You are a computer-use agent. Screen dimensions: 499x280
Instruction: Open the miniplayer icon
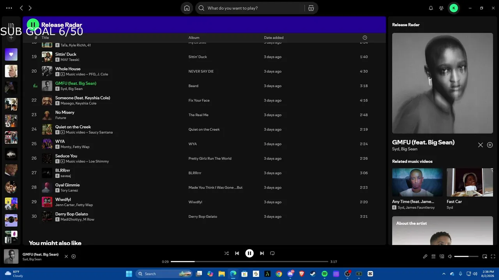tap(485, 257)
